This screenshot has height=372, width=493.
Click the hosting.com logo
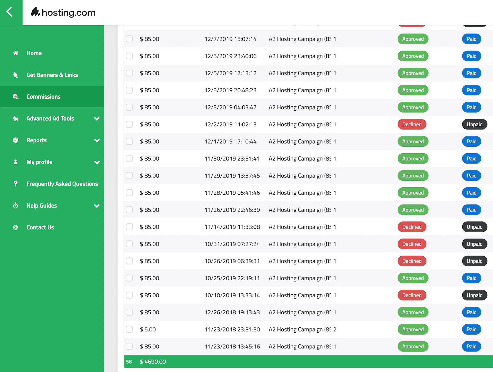tap(63, 12)
